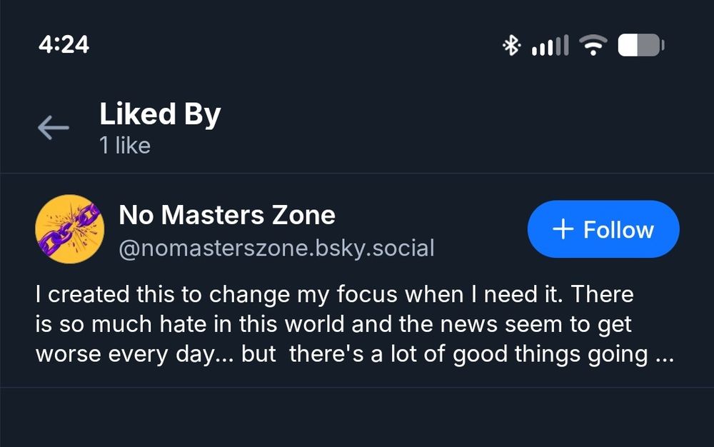The width and height of the screenshot is (714, 447).
Task: Tap the word "Follow" on the blue button
Action: [618, 230]
